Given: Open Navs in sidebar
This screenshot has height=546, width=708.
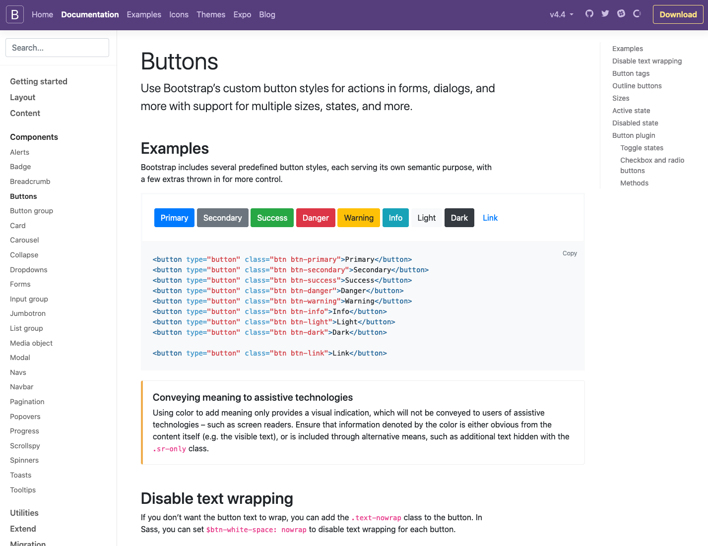Looking at the screenshot, I should [18, 372].
